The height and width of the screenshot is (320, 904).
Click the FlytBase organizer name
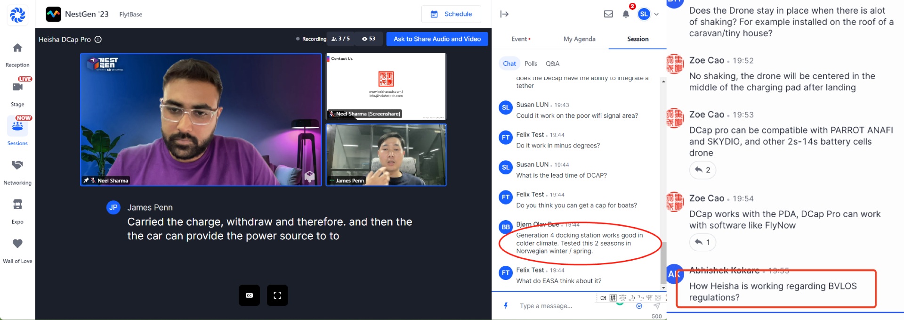point(131,15)
